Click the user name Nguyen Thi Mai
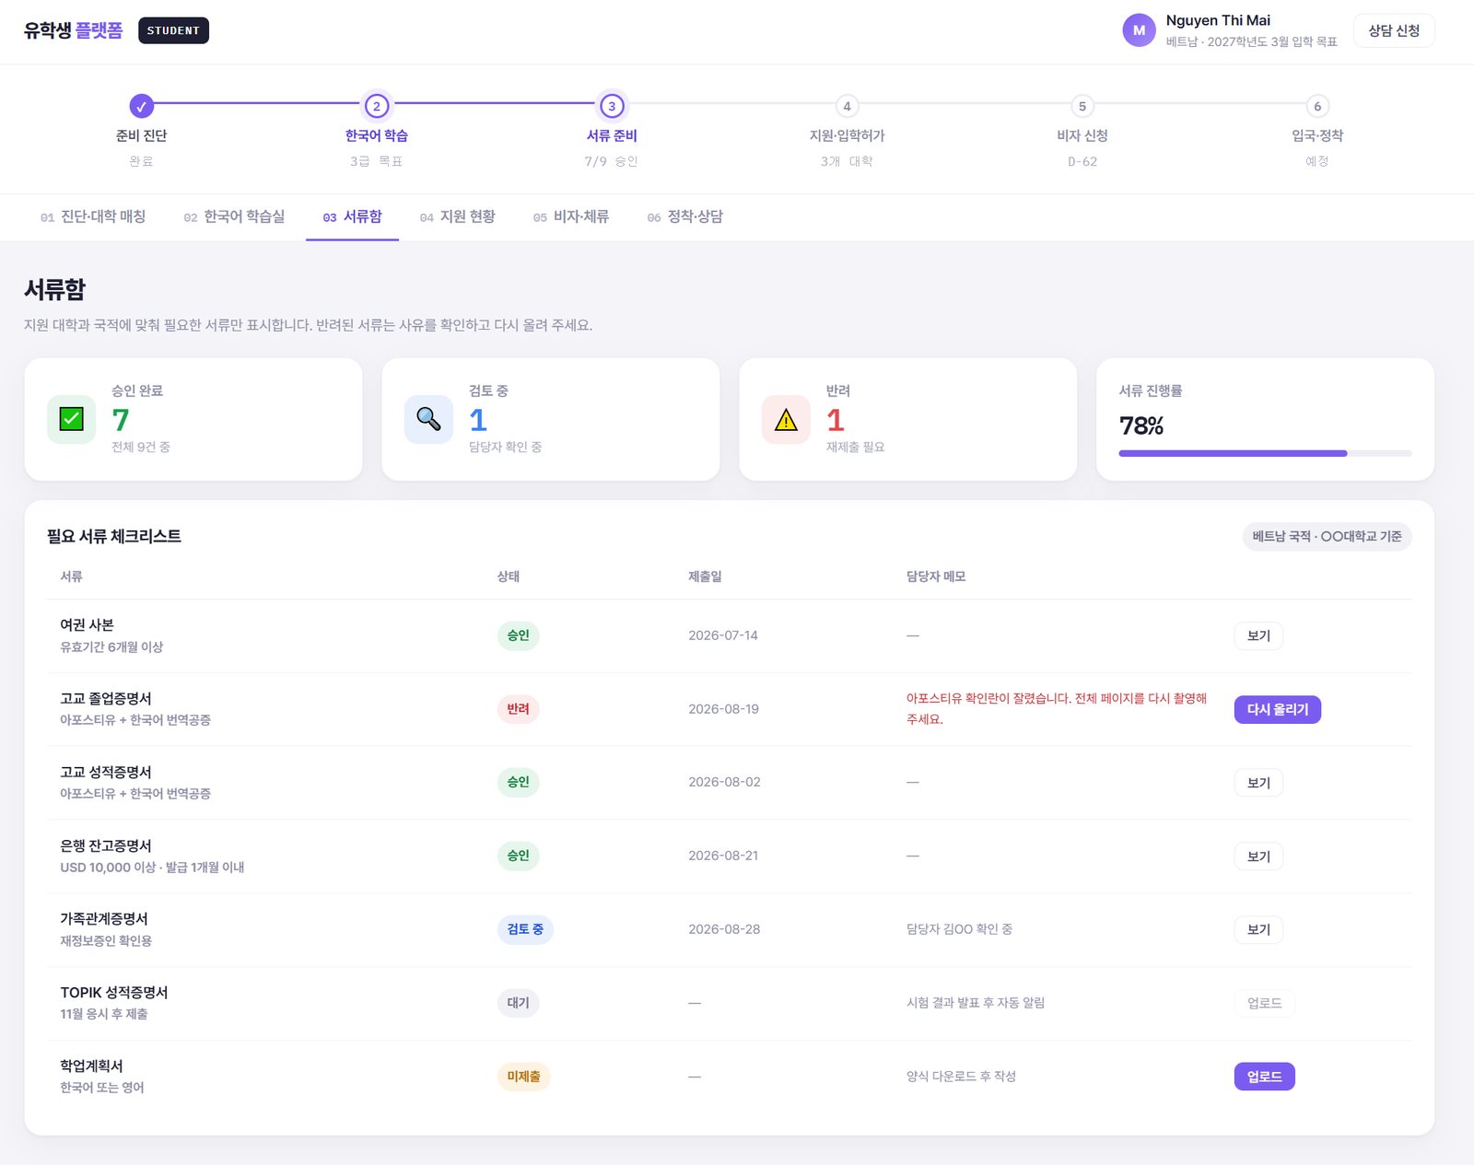The image size is (1474, 1165). [x=1218, y=20]
